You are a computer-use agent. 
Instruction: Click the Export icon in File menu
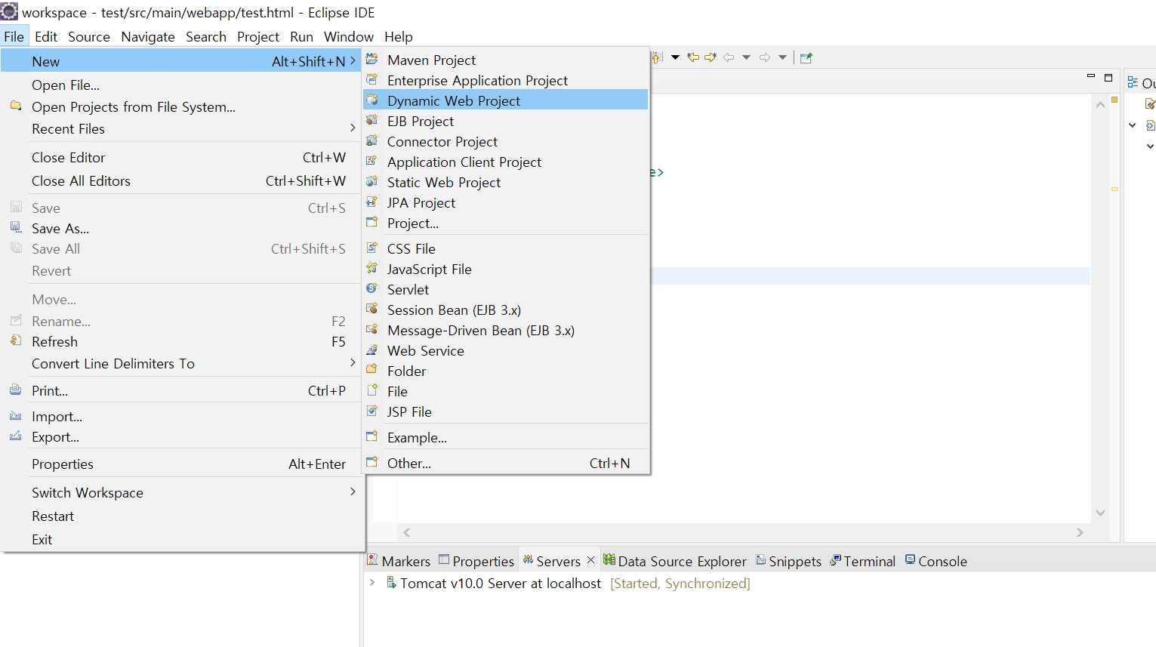16,436
